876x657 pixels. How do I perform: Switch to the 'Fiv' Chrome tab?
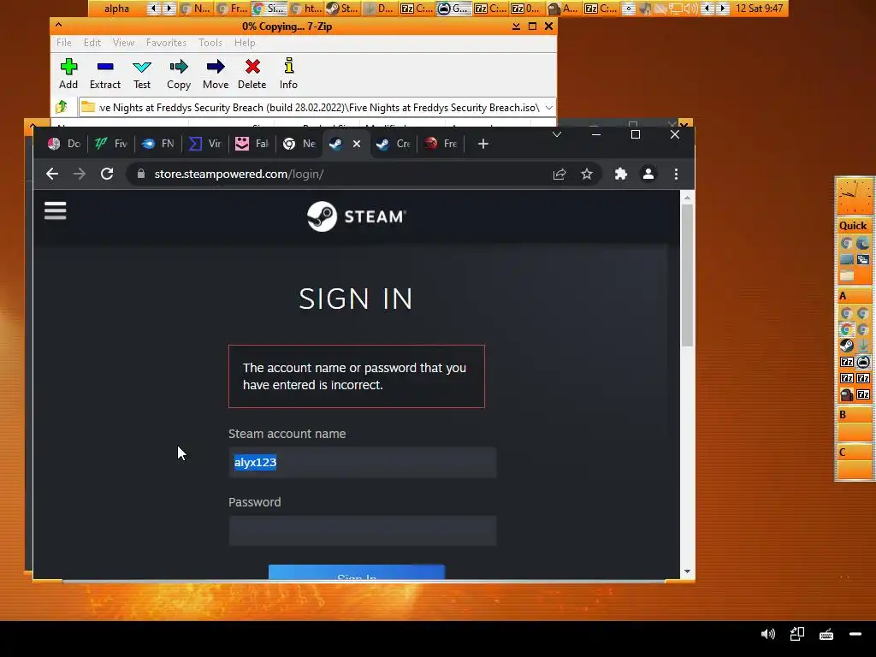pyautogui.click(x=111, y=144)
